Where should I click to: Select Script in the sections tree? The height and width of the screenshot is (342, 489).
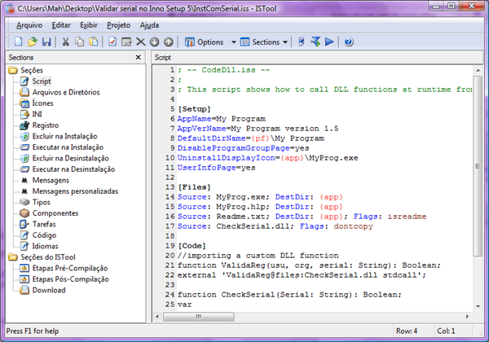[x=42, y=81]
